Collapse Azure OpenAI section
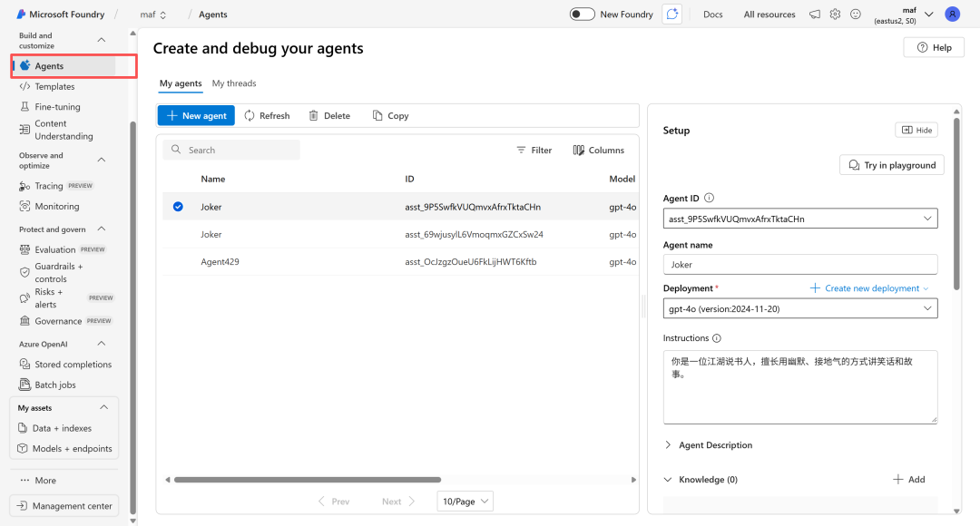This screenshot has width=980, height=526. (x=102, y=344)
